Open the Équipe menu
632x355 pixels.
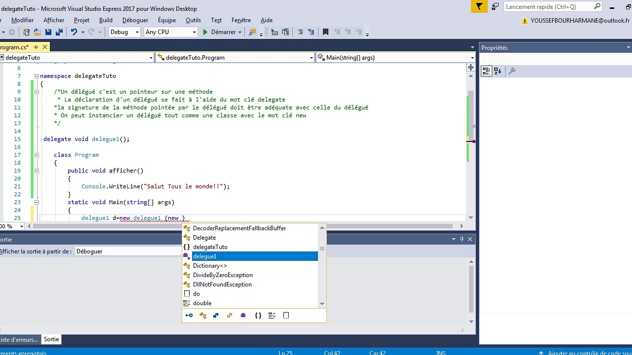167,20
